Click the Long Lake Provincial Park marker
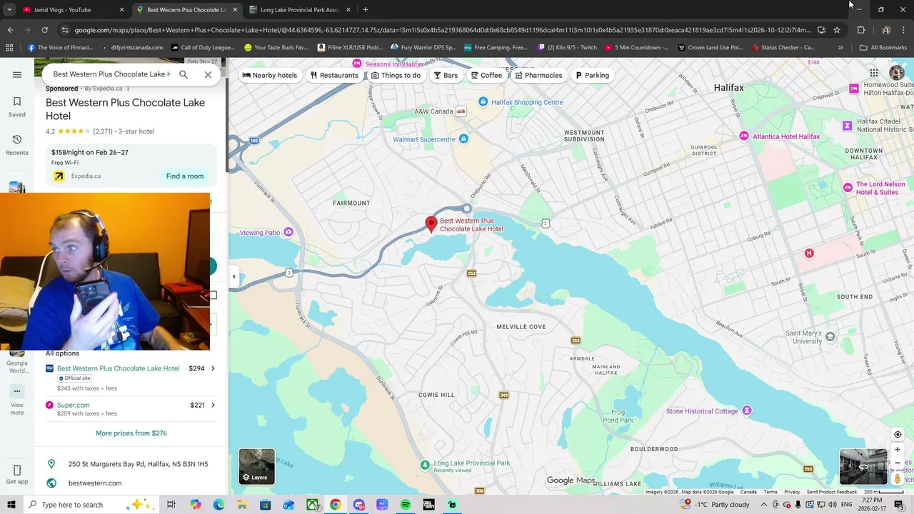914x514 pixels. tap(425, 465)
